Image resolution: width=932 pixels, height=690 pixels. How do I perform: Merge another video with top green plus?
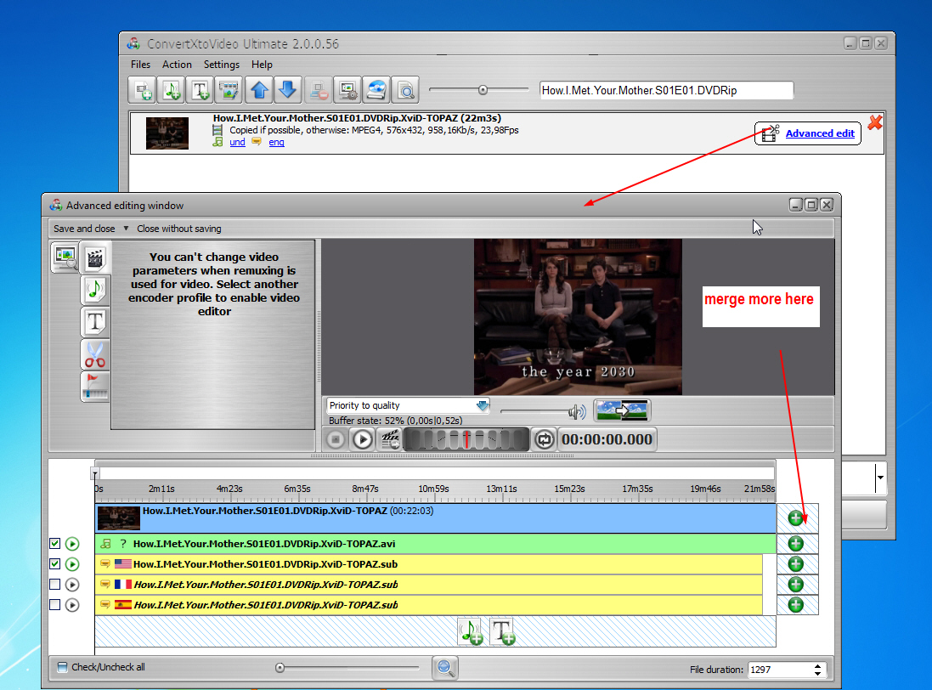tap(795, 518)
